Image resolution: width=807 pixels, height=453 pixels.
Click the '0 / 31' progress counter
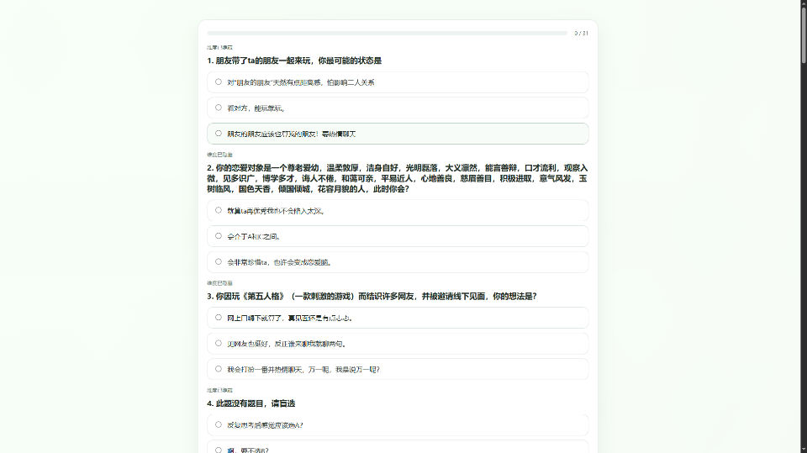click(x=581, y=34)
